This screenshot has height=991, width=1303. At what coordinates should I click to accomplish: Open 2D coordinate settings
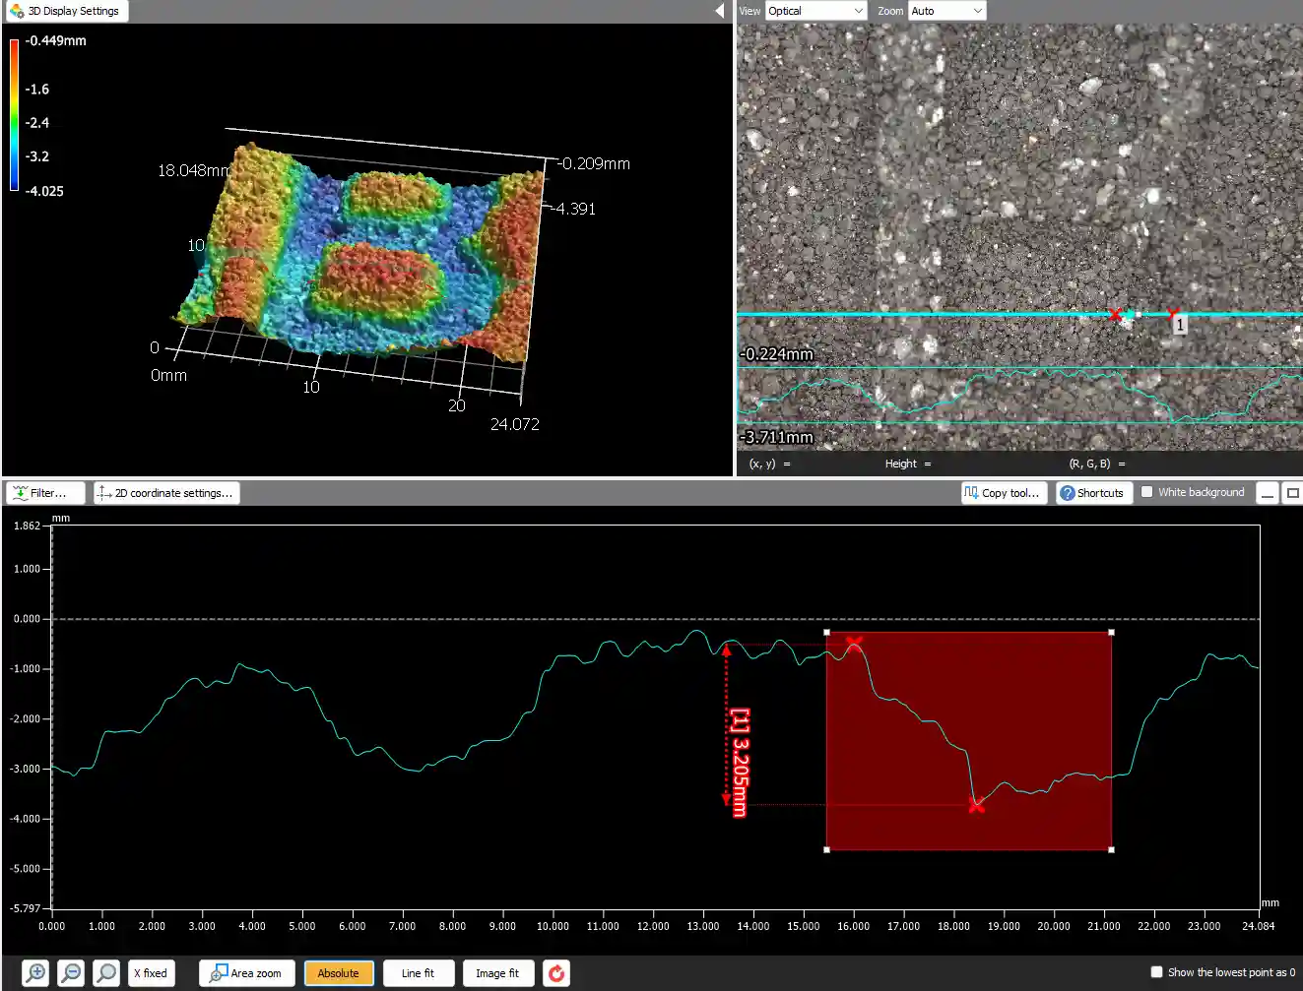click(165, 492)
